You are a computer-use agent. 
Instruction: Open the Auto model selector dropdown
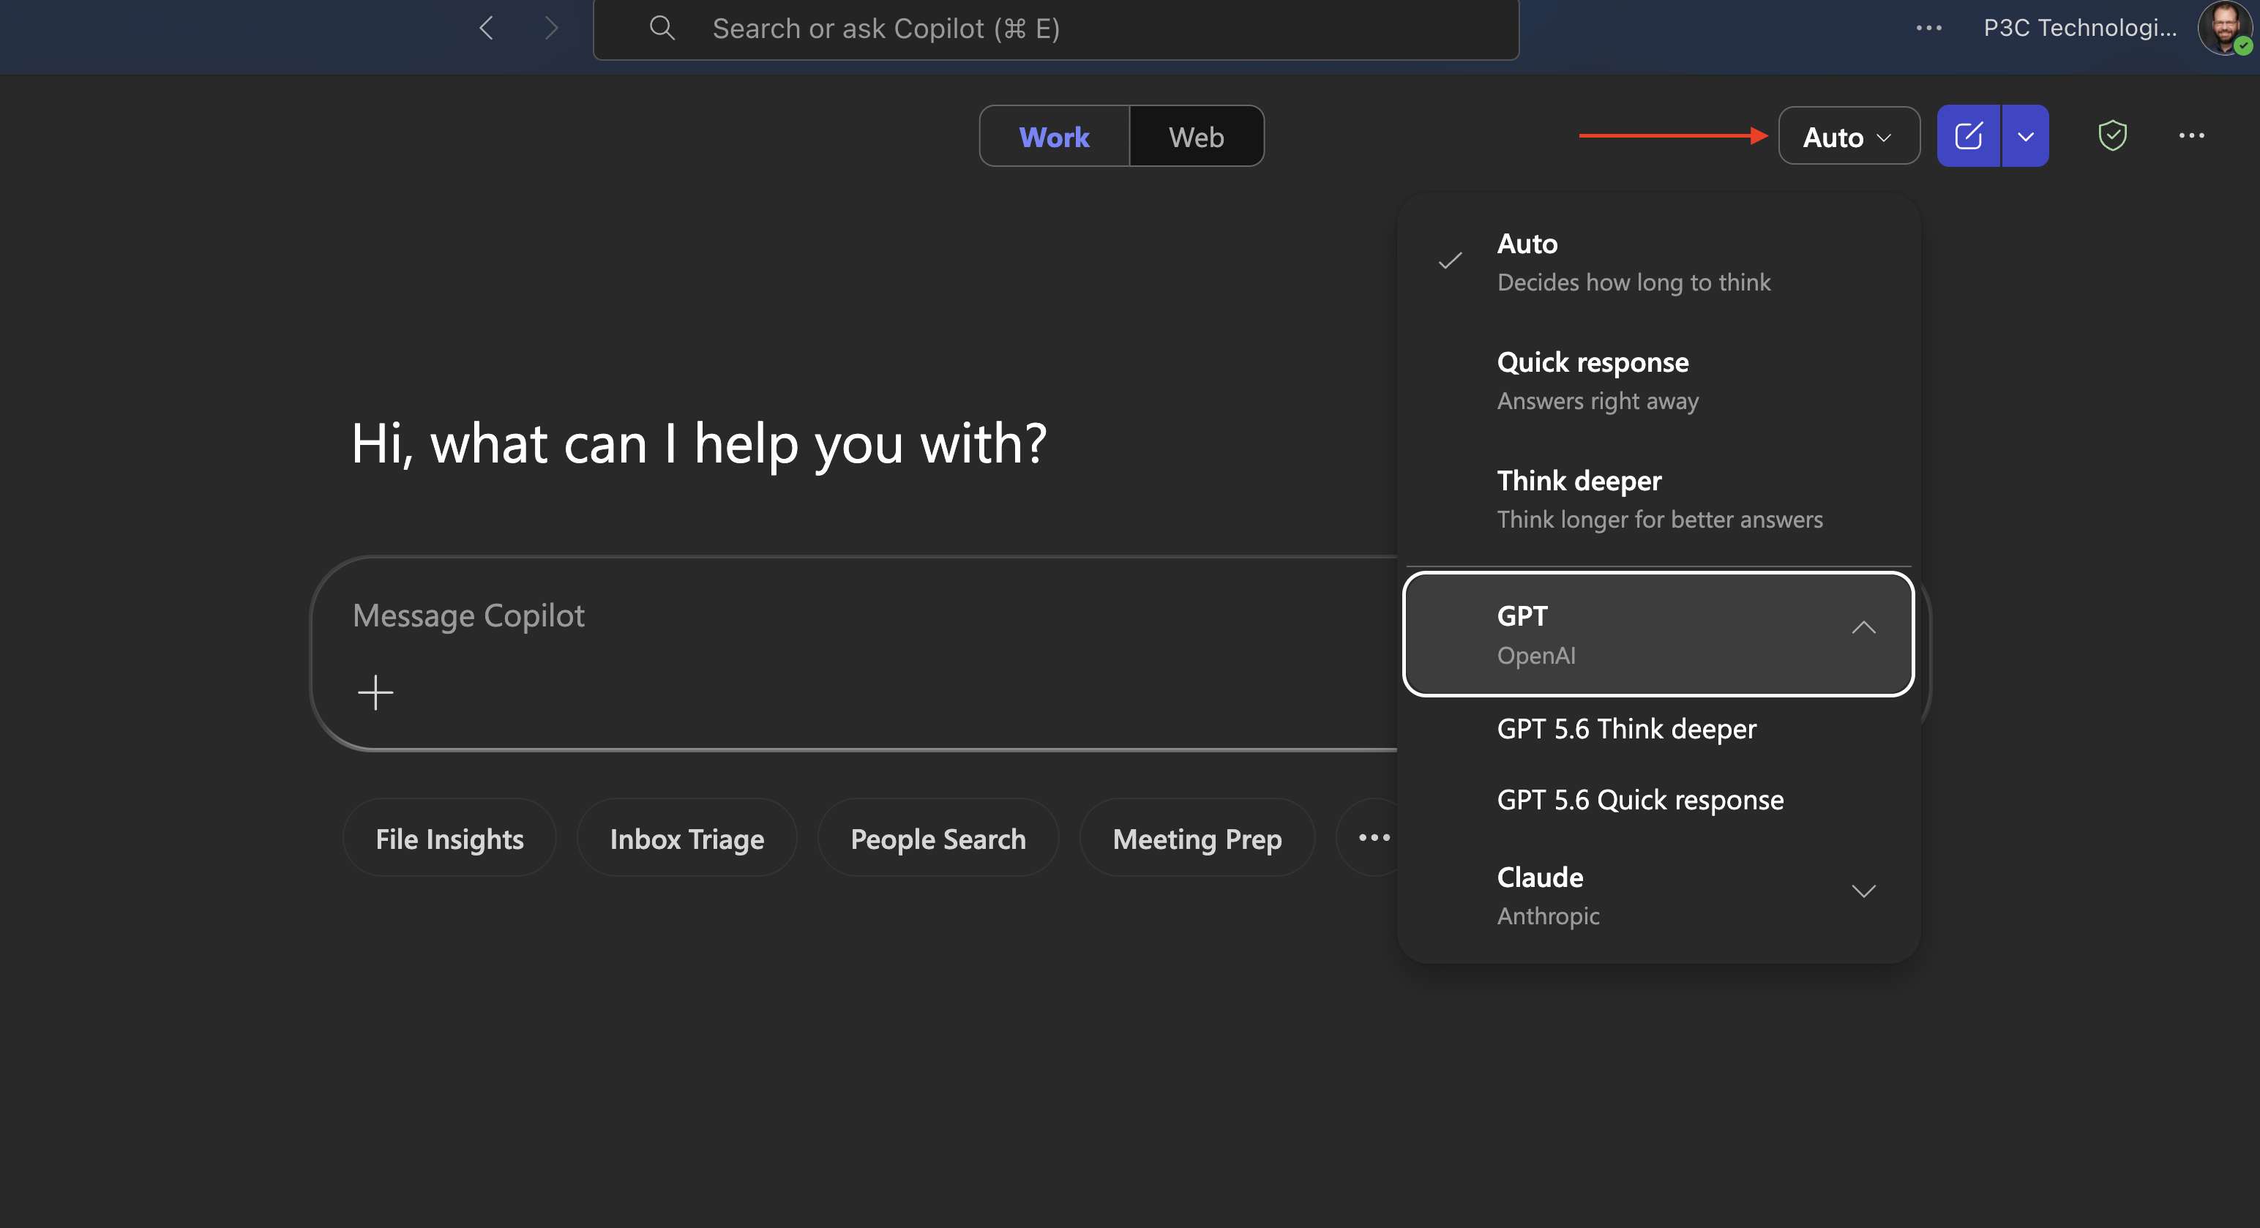pos(1849,136)
